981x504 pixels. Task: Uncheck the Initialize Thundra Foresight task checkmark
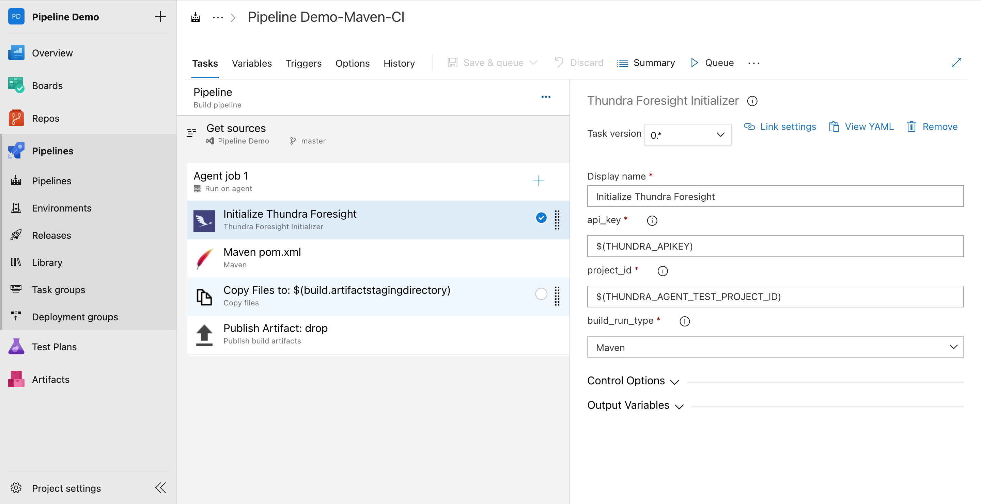pos(541,217)
